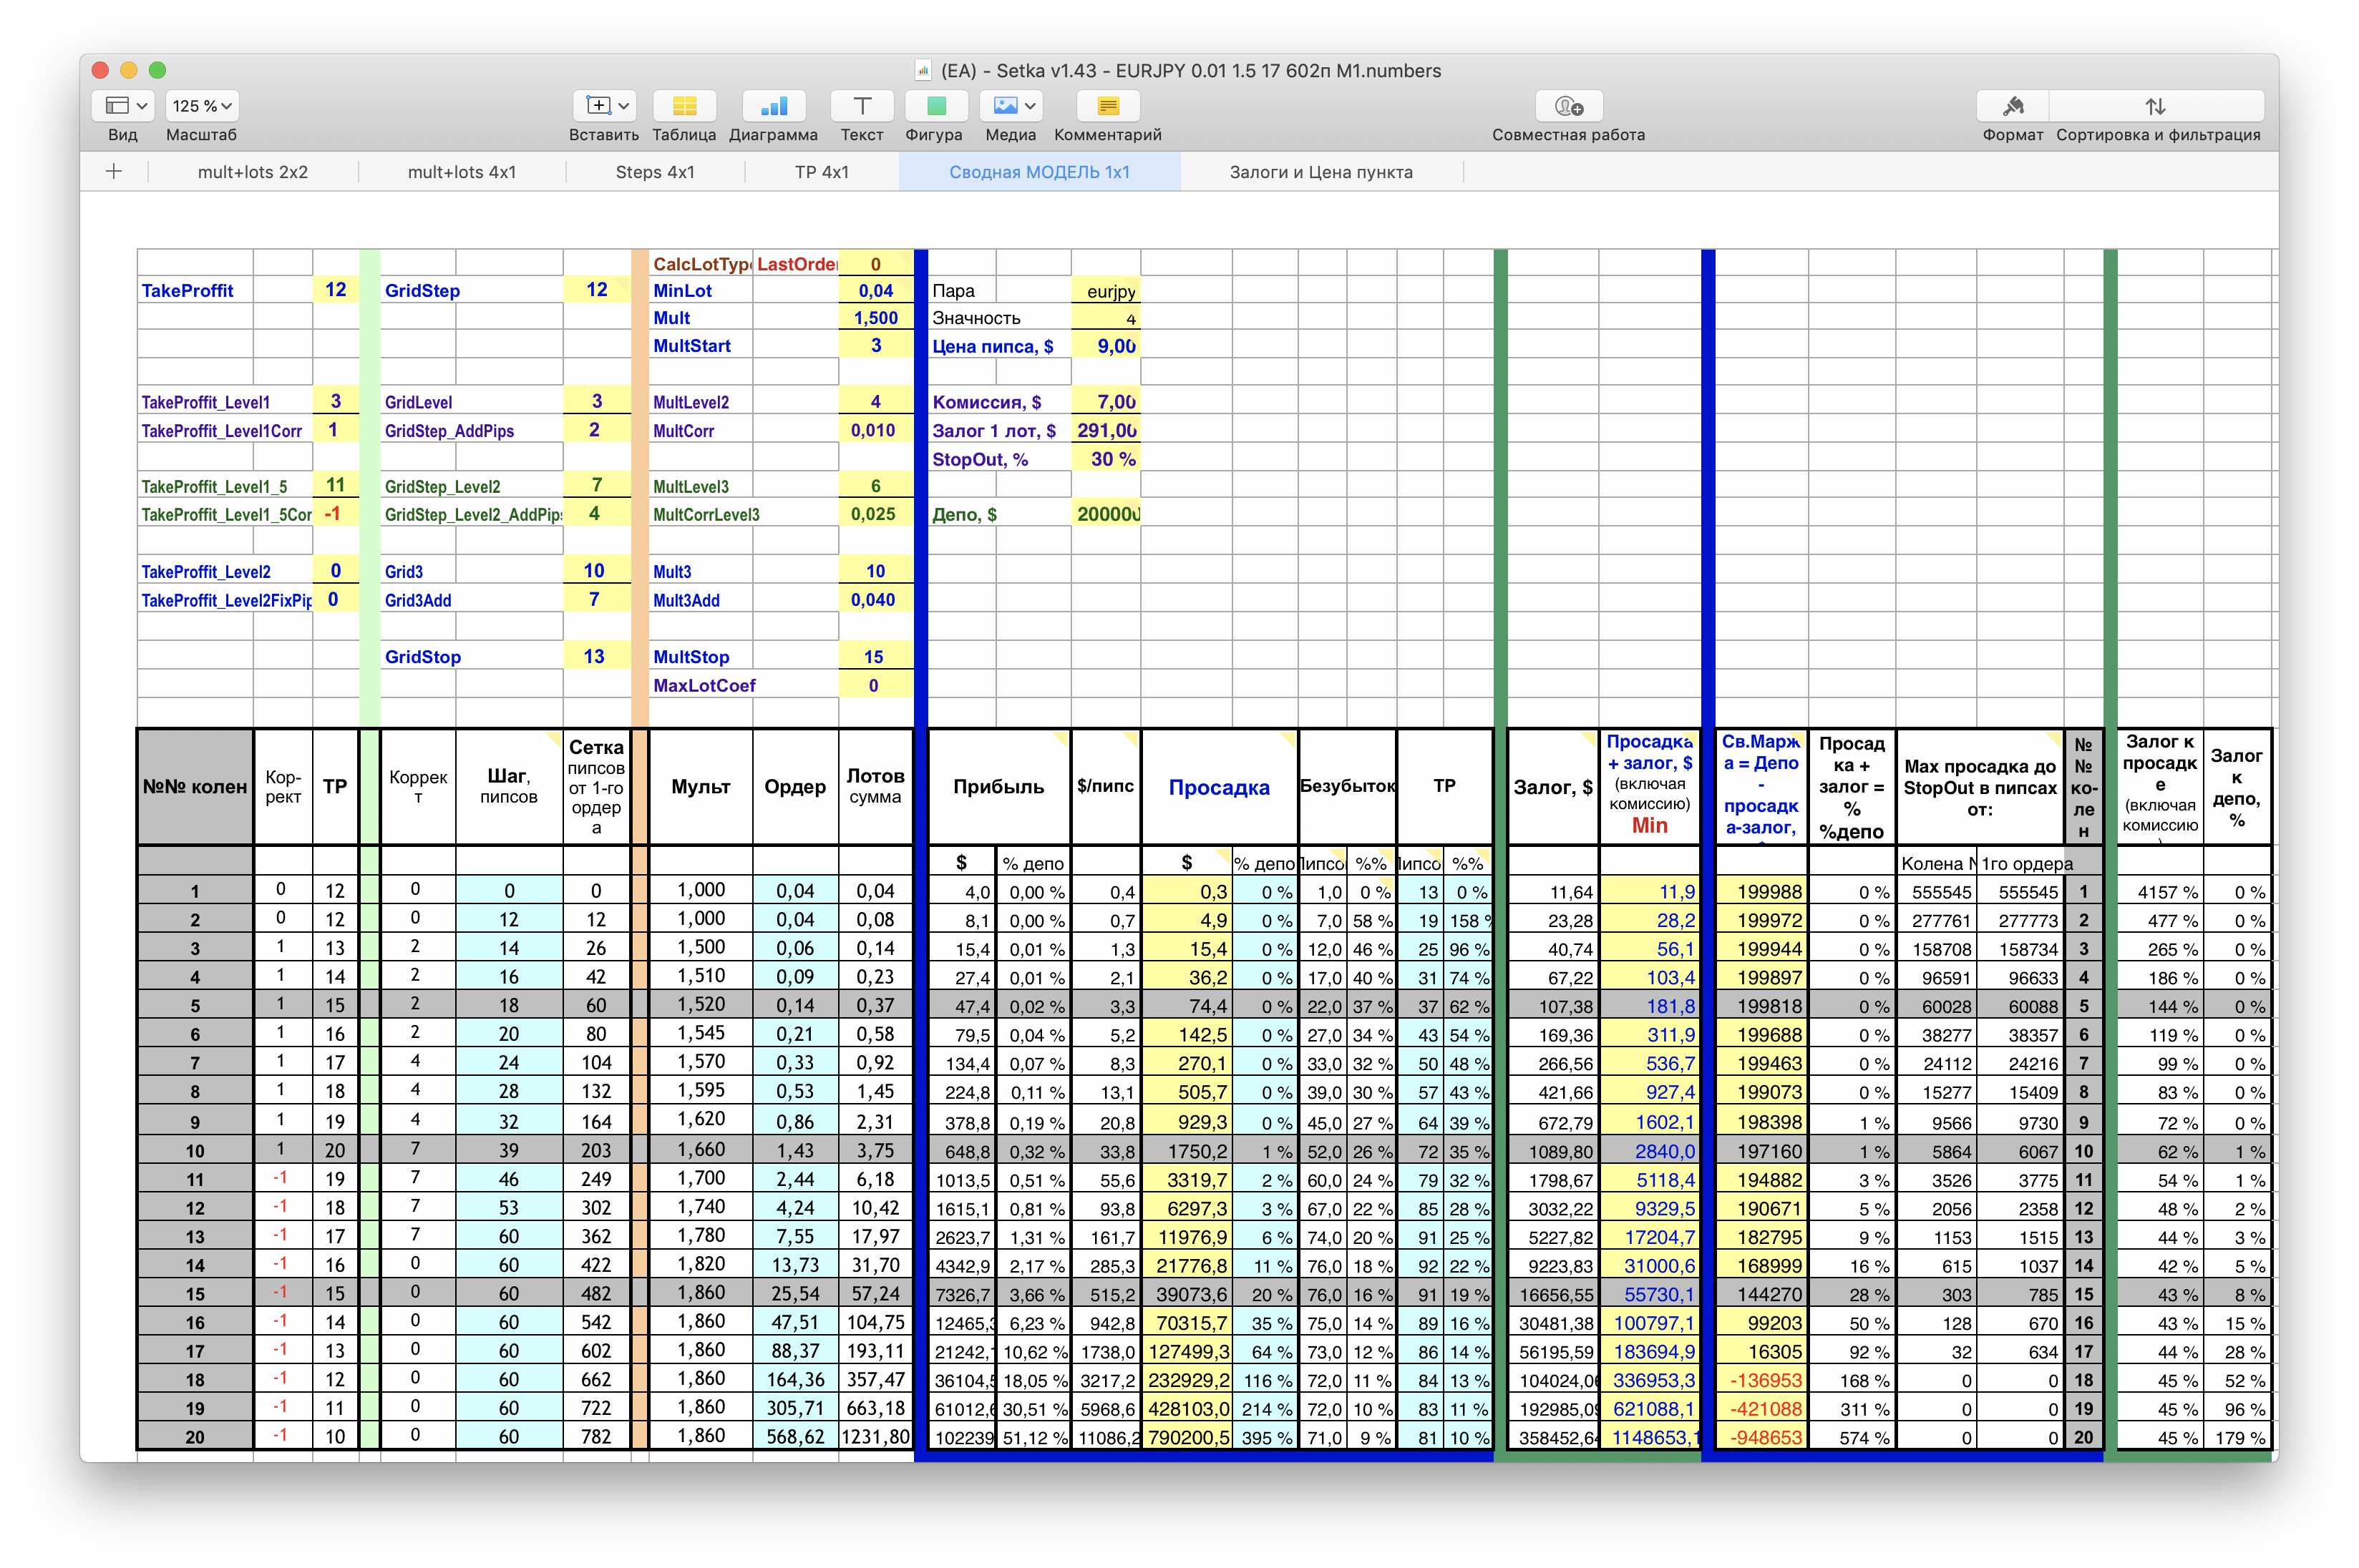Image resolution: width=2359 pixels, height=1568 pixels.
Task: Select the Mult3Add value 0,040
Action: point(875,600)
